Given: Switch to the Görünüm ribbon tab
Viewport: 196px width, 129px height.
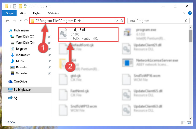Looking at the screenshot, I should [53, 13].
